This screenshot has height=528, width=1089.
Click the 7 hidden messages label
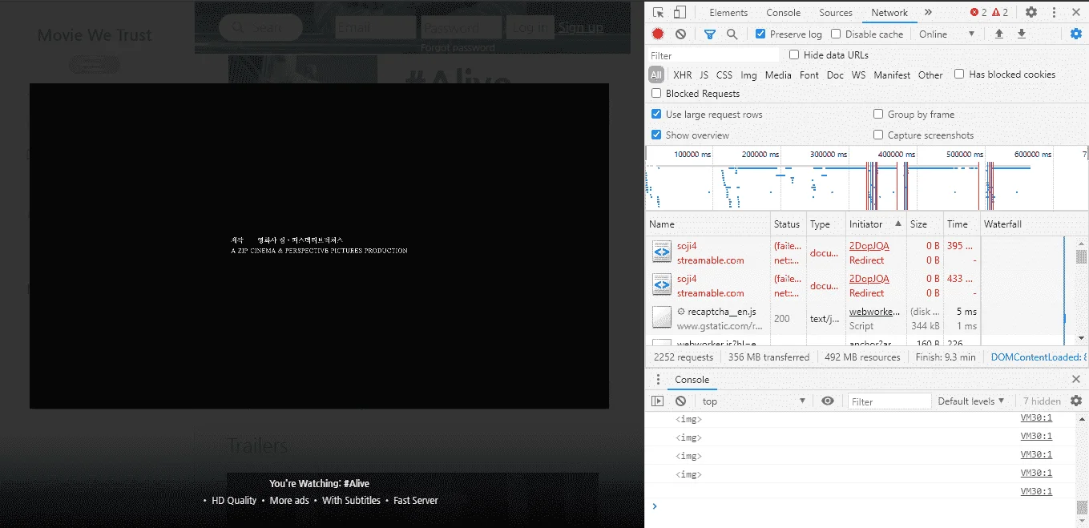(1042, 401)
